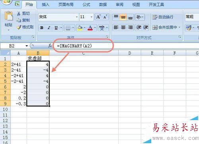Switch to the 开始 (Home) tab
This screenshot has height=144, width=199.
click(29, 5)
